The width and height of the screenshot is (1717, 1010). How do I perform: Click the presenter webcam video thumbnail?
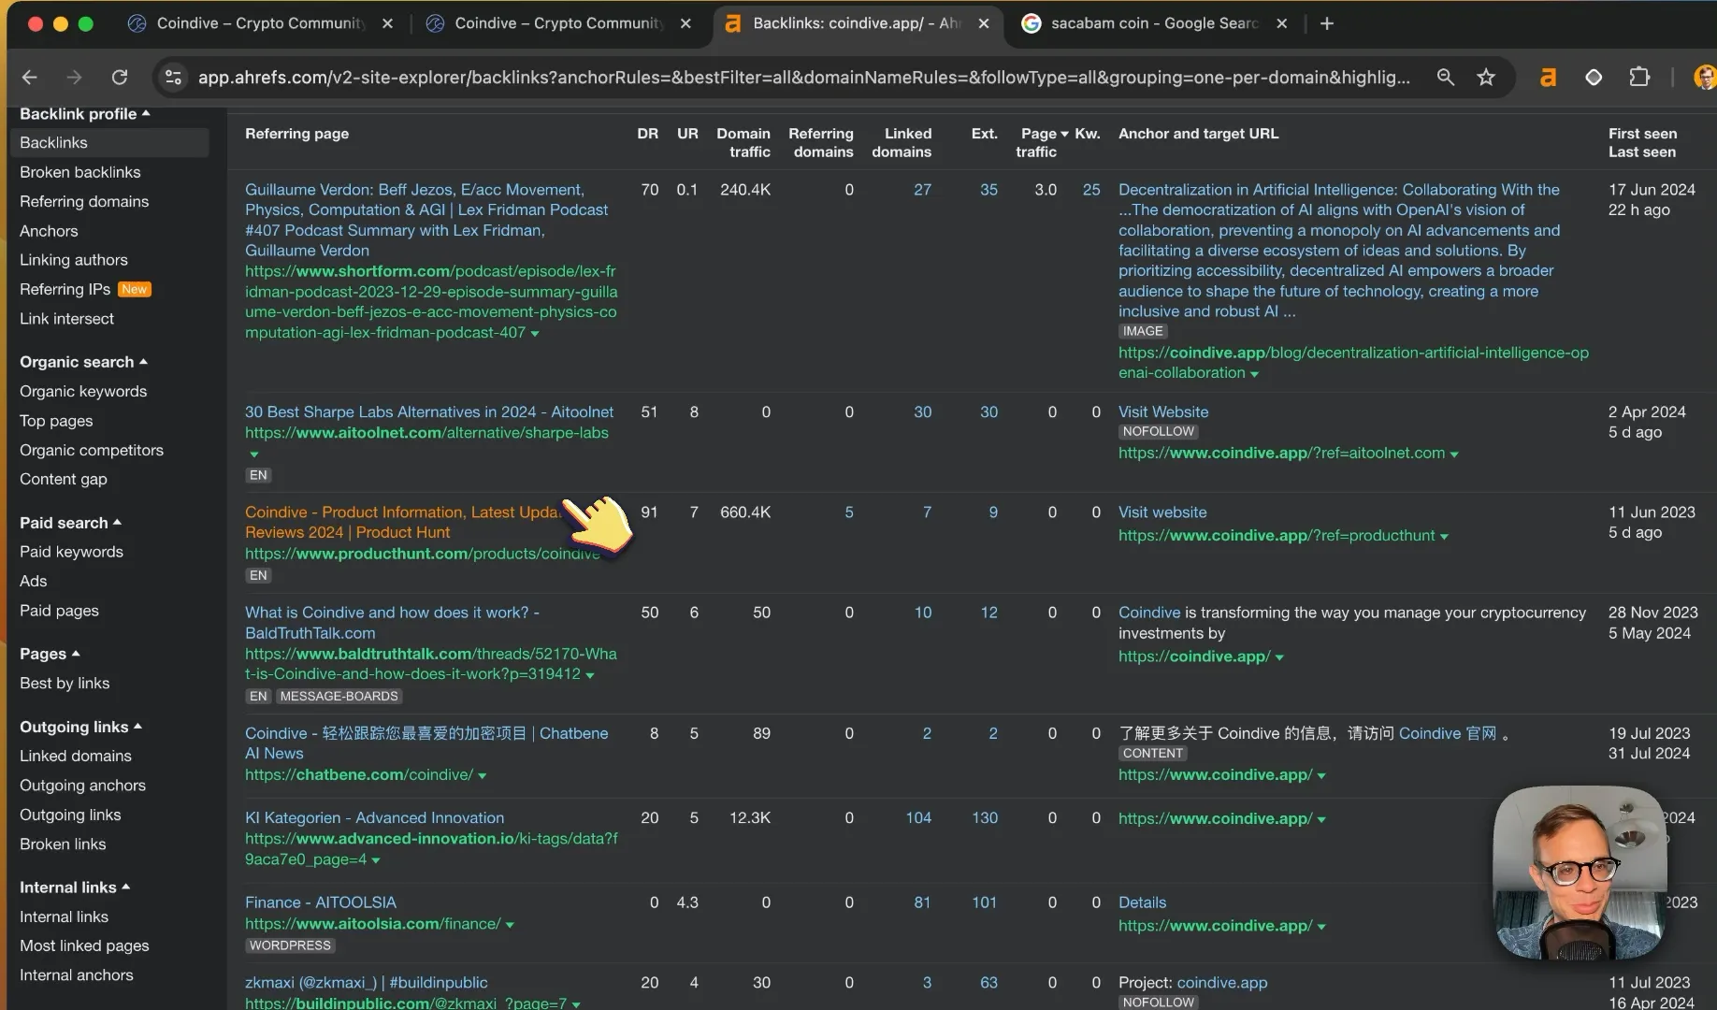coord(1580,873)
